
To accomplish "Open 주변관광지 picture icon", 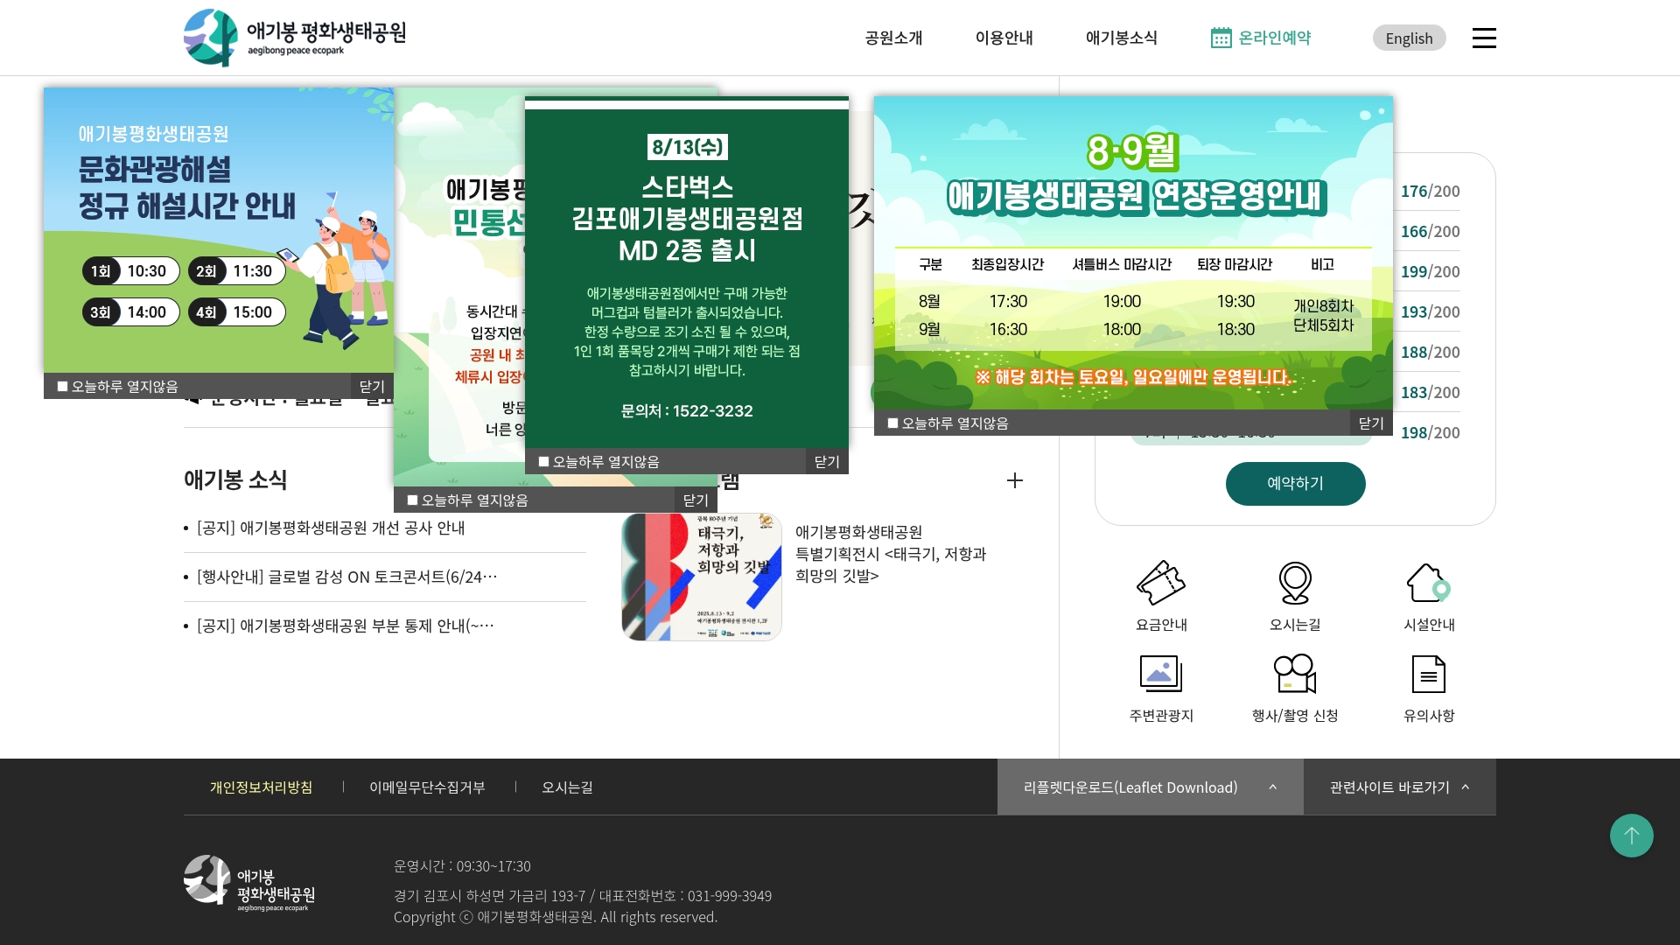I will click(x=1161, y=674).
